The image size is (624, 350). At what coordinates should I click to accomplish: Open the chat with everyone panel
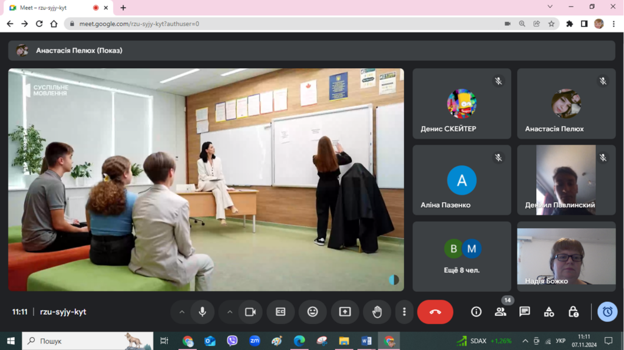(524, 312)
